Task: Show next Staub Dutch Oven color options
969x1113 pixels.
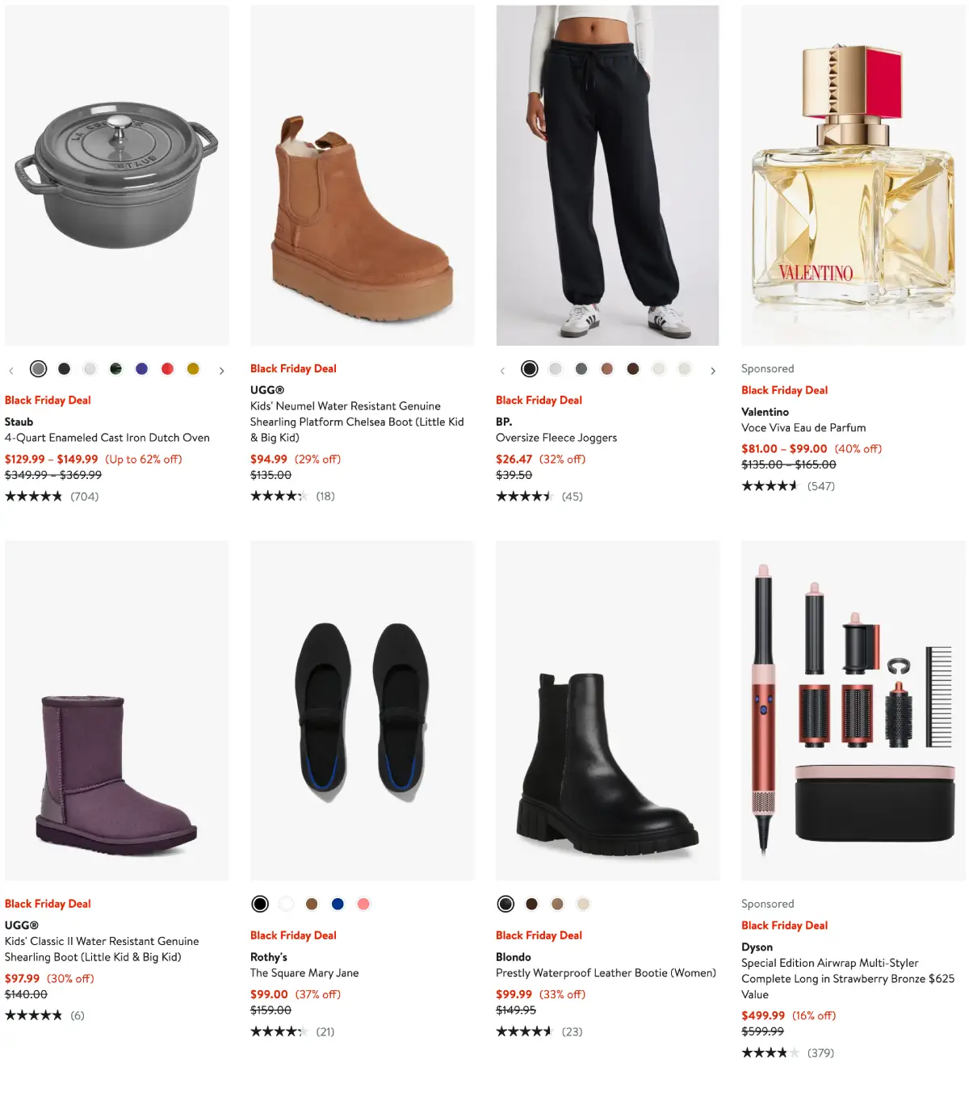Action: [221, 371]
